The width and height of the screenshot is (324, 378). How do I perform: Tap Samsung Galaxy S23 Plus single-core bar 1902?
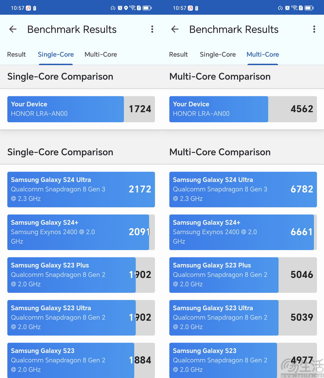[81, 275]
